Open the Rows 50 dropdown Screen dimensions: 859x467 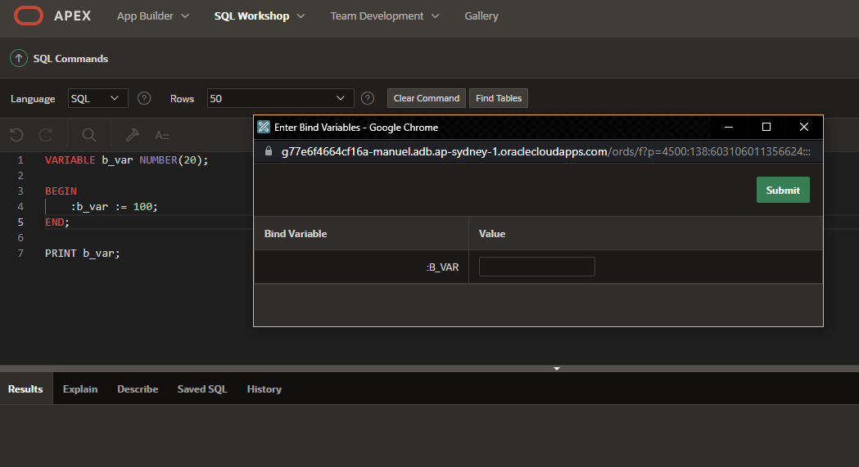pyautogui.click(x=281, y=98)
